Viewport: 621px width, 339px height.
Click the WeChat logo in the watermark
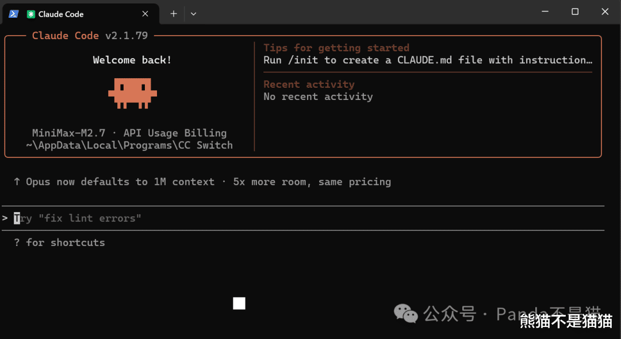pyautogui.click(x=406, y=313)
